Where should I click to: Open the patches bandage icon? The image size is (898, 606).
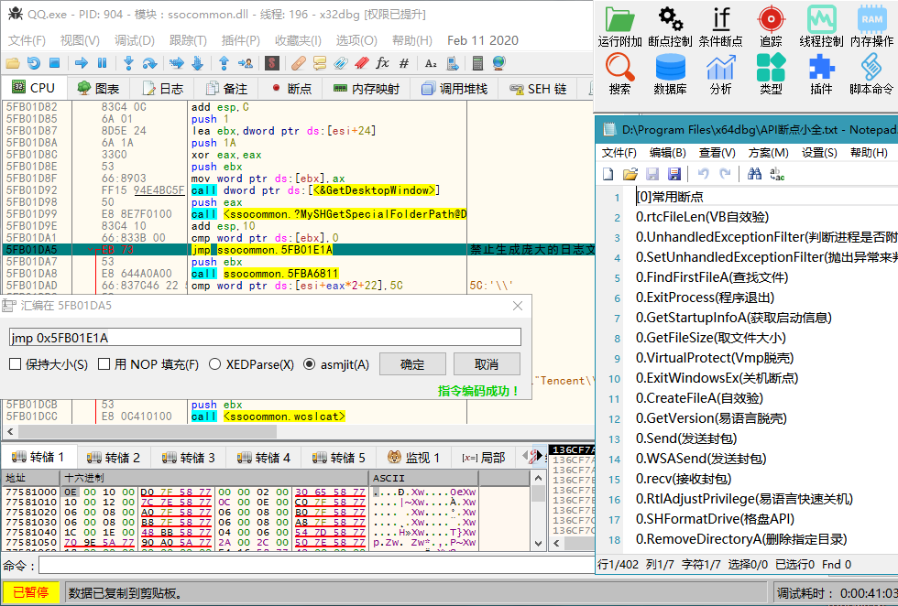click(299, 63)
